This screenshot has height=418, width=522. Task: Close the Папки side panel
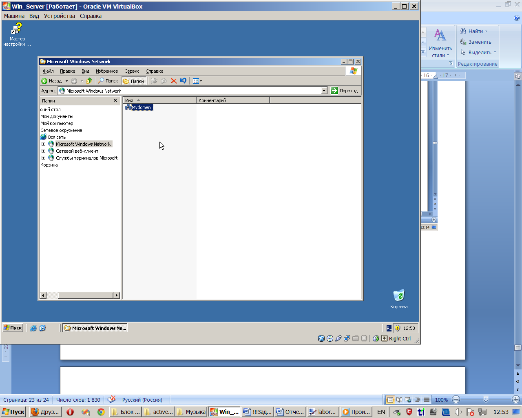(115, 100)
